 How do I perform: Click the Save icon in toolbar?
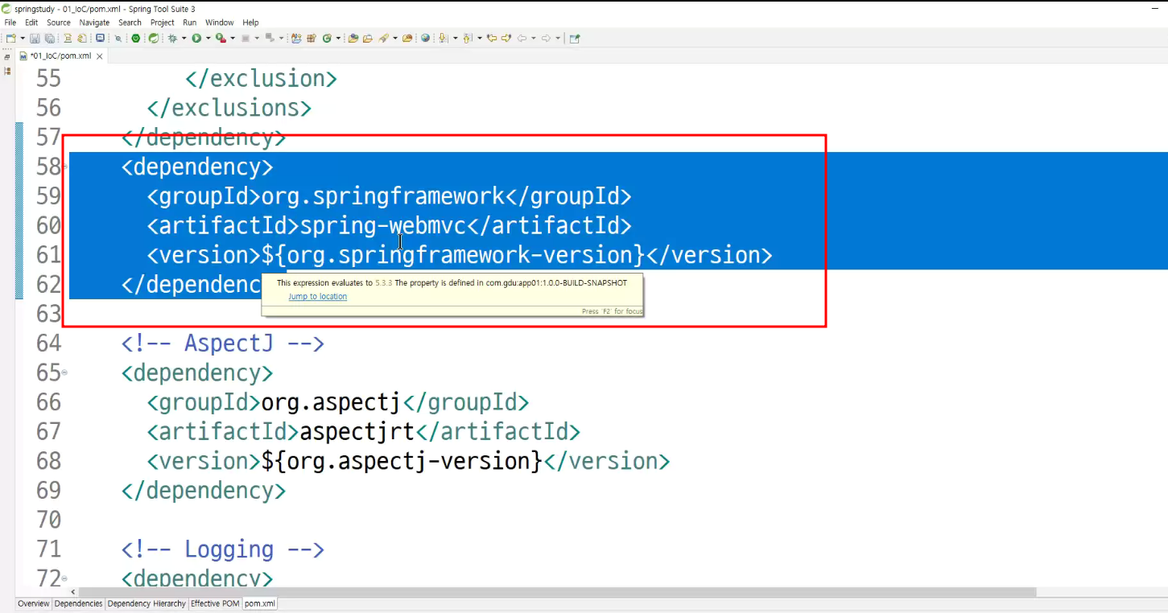pyautogui.click(x=35, y=38)
